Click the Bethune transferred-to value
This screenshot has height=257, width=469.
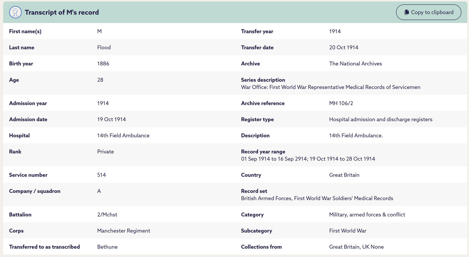pos(107,247)
